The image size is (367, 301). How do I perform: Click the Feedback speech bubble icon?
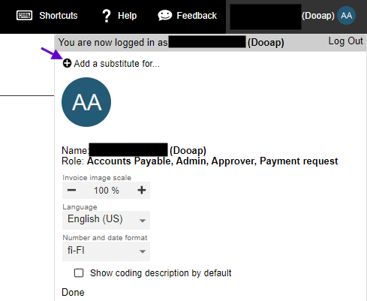coord(165,16)
